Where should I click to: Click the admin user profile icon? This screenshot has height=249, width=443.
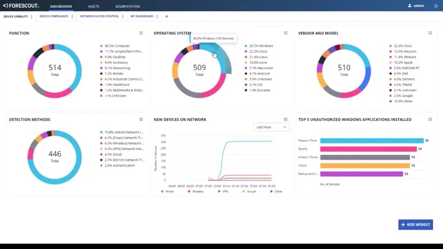[410, 6]
